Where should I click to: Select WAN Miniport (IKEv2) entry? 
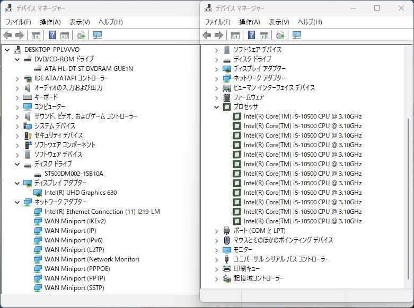(x=75, y=221)
